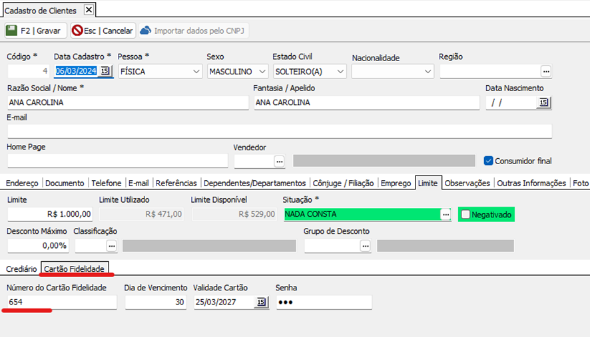Screen dimensions: 590x337
Task: Click the Número do Cartão Fidelidade field
Action: (x=61, y=302)
